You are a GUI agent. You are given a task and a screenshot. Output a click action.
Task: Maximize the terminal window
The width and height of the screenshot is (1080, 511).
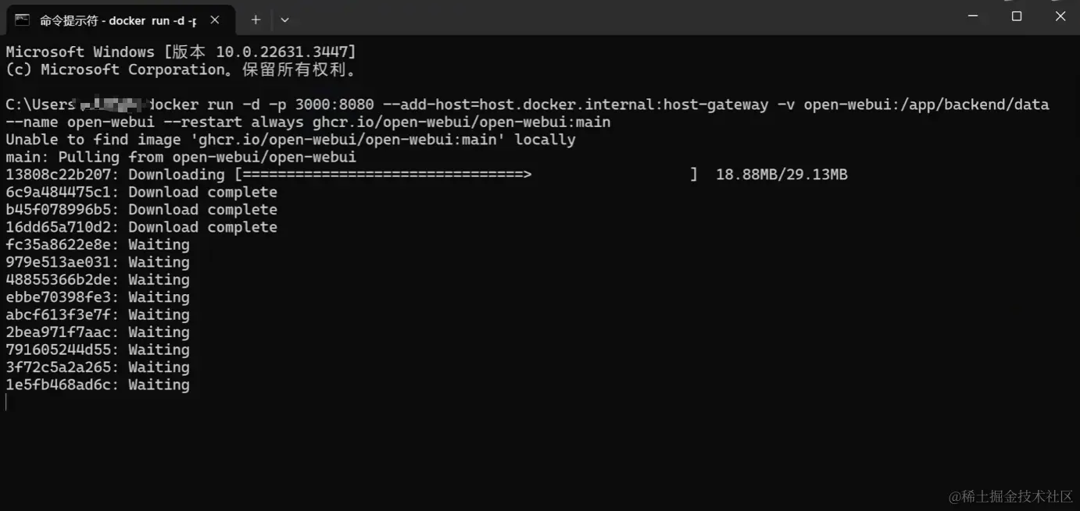coord(1017,16)
